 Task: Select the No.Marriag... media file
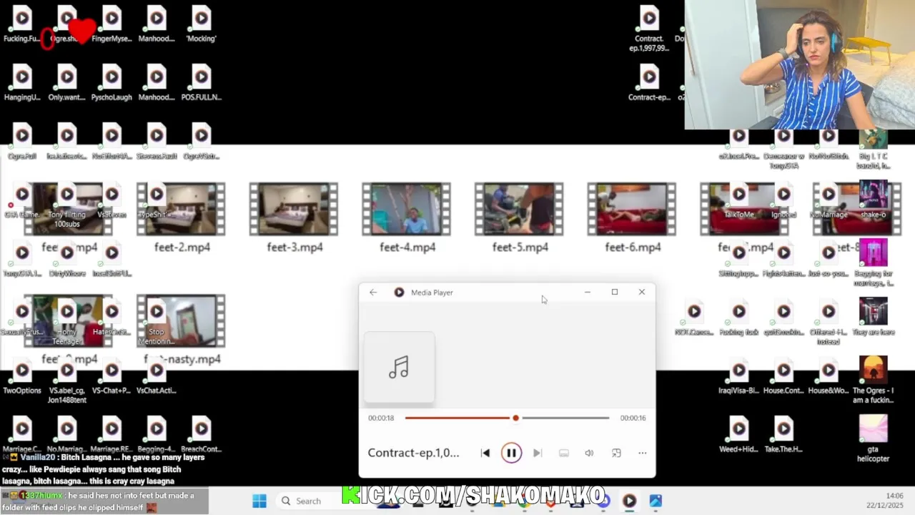click(66, 436)
